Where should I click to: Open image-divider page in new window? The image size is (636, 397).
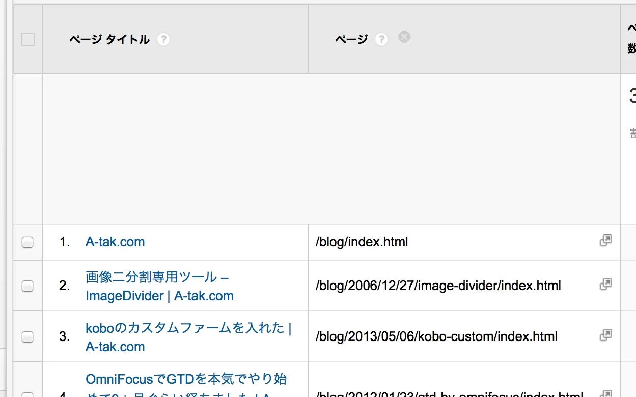tap(605, 285)
